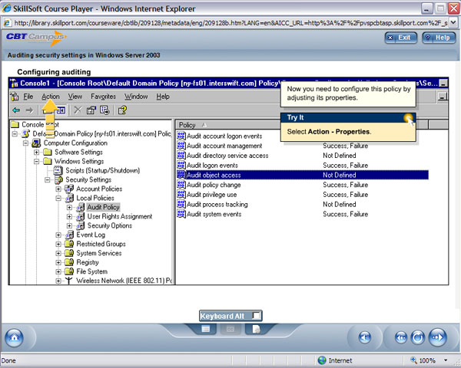Click the Help button in CBT header
461x368 pixels.
click(437, 37)
